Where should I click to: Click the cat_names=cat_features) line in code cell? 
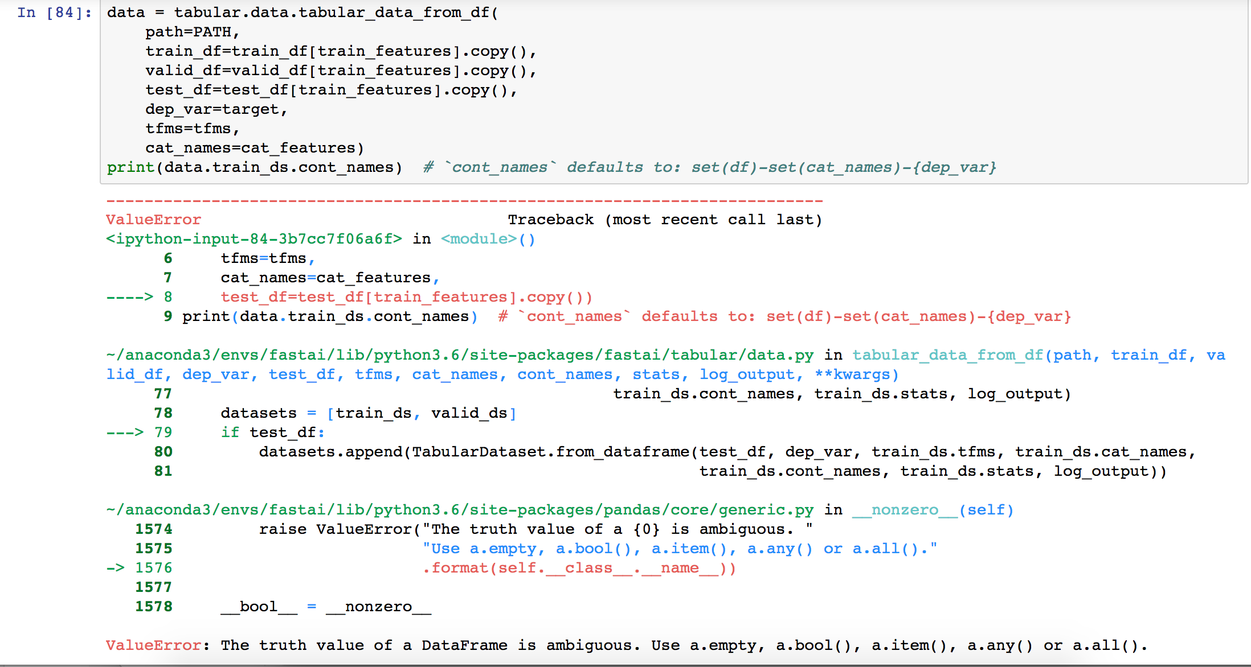tap(254, 148)
